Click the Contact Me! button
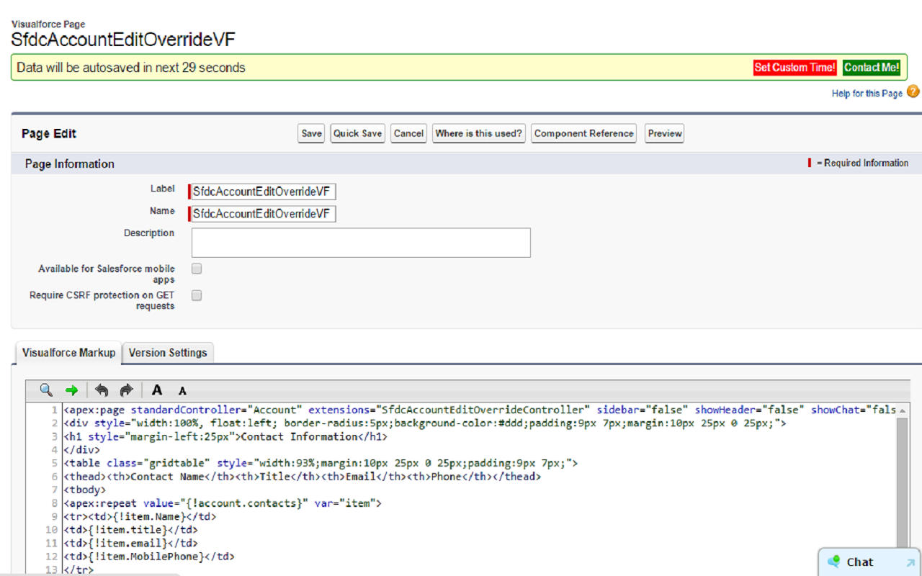The width and height of the screenshot is (922, 576). click(x=872, y=68)
